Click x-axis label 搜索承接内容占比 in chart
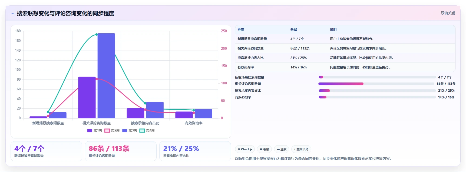 pos(145,123)
